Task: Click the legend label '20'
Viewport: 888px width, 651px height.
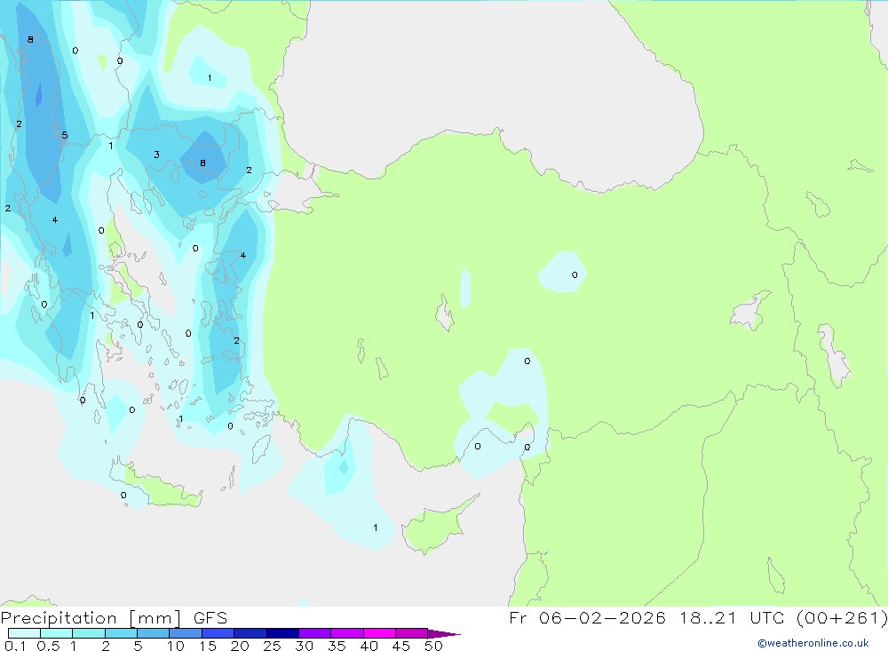Action: pyautogui.click(x=240, y=646)
